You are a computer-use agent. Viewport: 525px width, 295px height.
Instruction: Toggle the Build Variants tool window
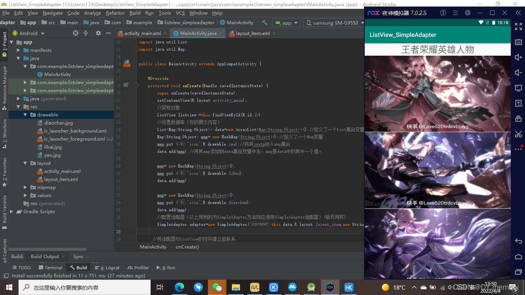pyautogui.click(x=4, y=212)
